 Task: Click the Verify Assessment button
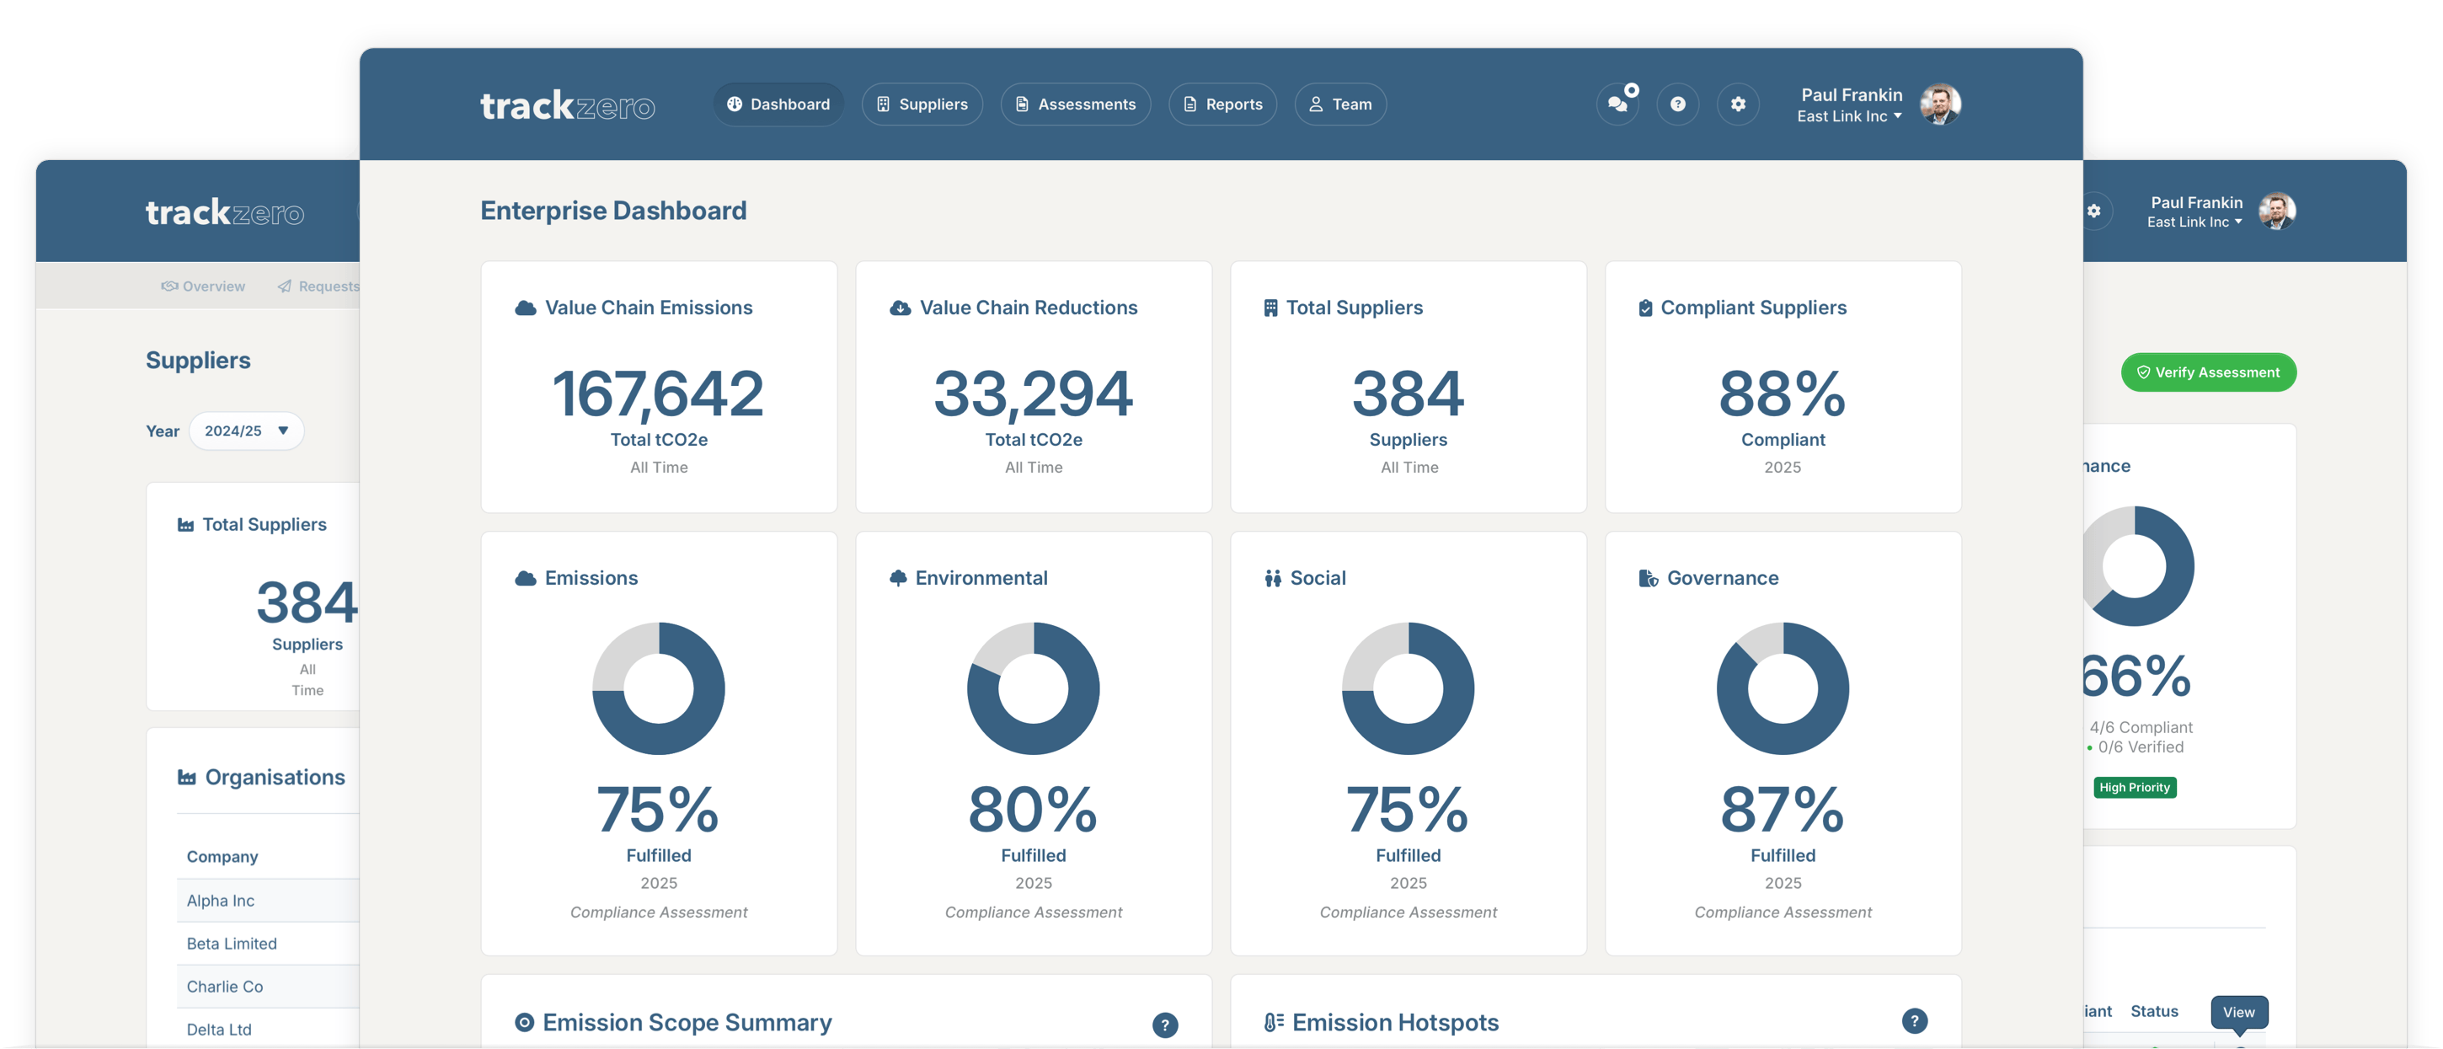tap(2208, 372)
